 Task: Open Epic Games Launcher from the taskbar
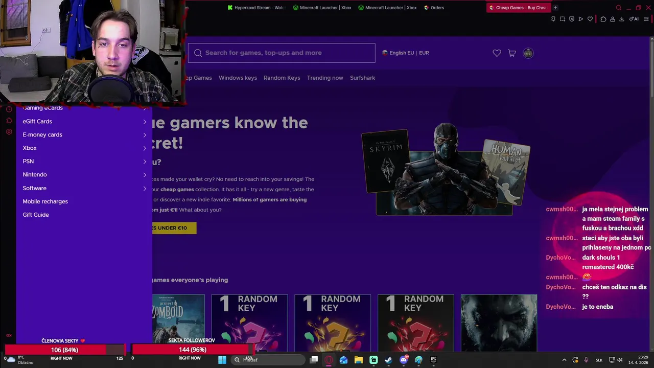tap(433, 360)
